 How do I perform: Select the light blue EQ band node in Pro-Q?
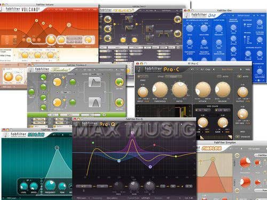coord(119,161)
